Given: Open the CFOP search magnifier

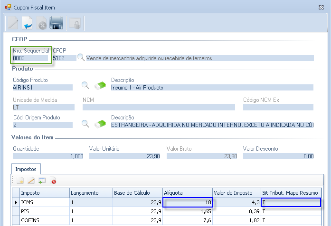Looking at the screenshot, I should coord(81,58).
